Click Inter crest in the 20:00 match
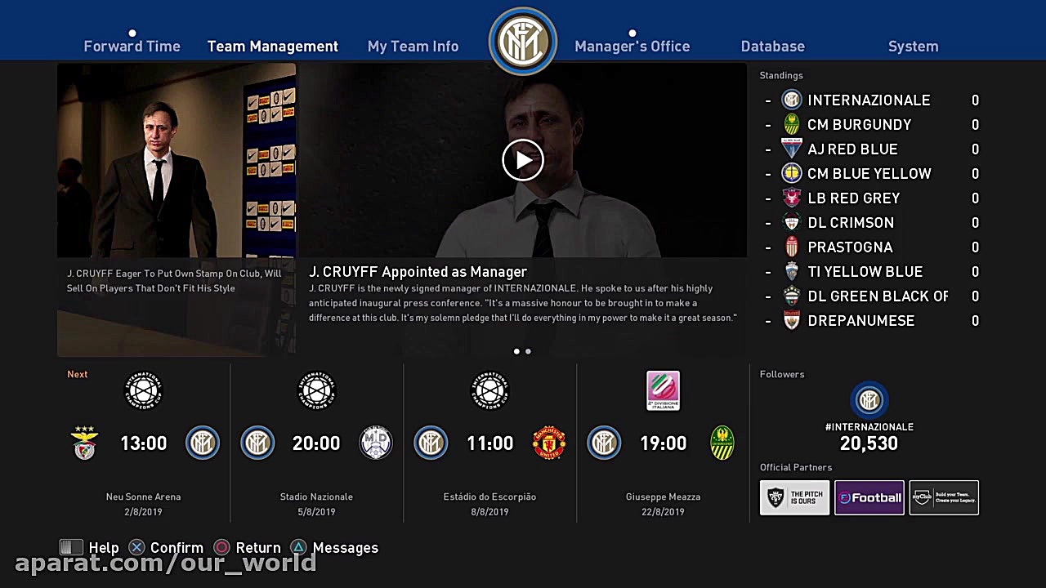The height and width of the screenshot is (588, 1046). point(257,443)
